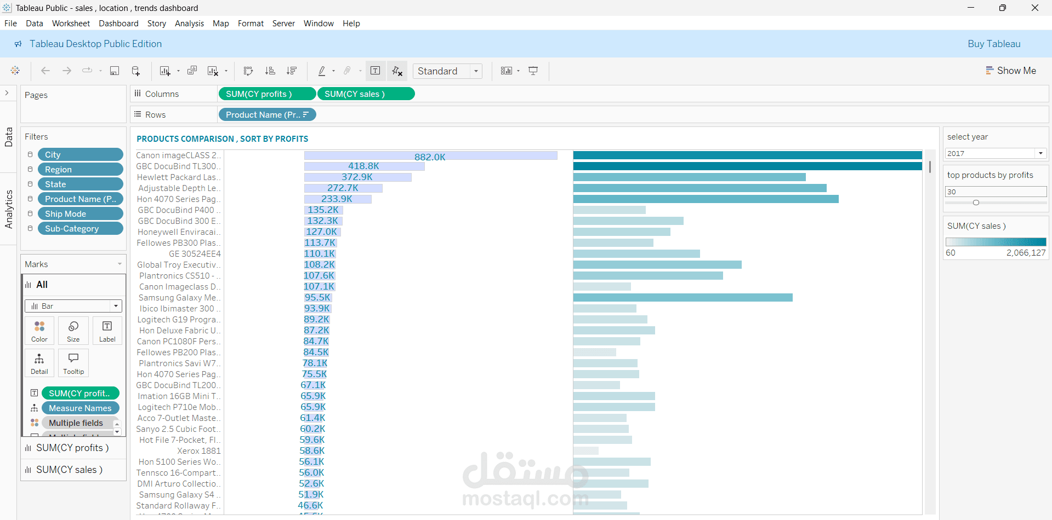Toggle Show Mark Labels toolbar button

[376, 71]
